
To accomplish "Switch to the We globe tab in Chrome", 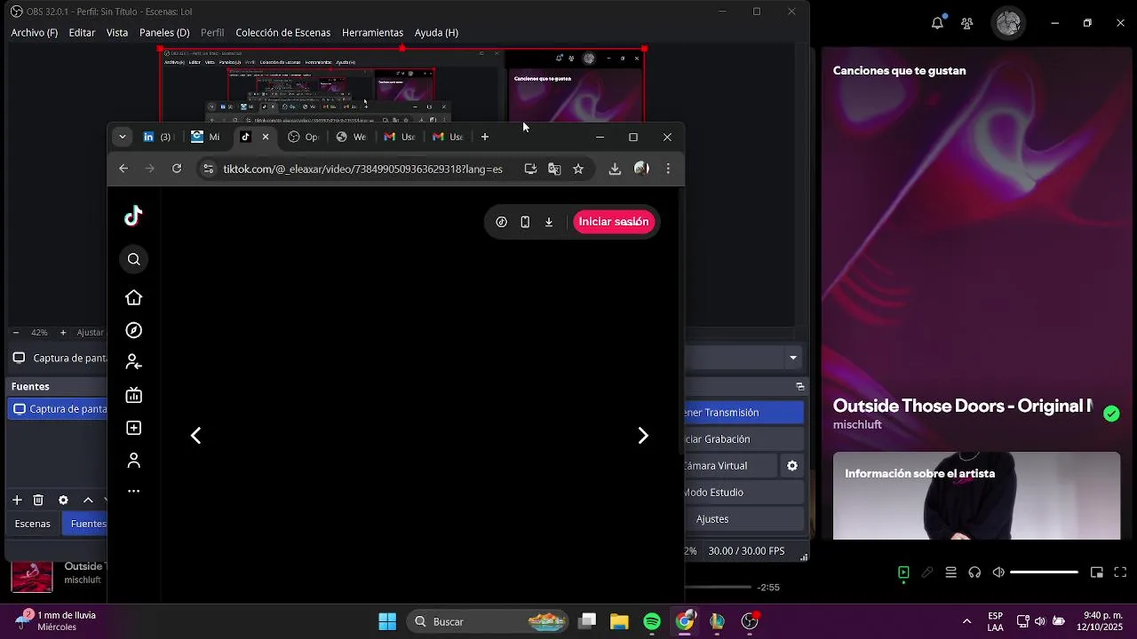I will pos(351,137).
